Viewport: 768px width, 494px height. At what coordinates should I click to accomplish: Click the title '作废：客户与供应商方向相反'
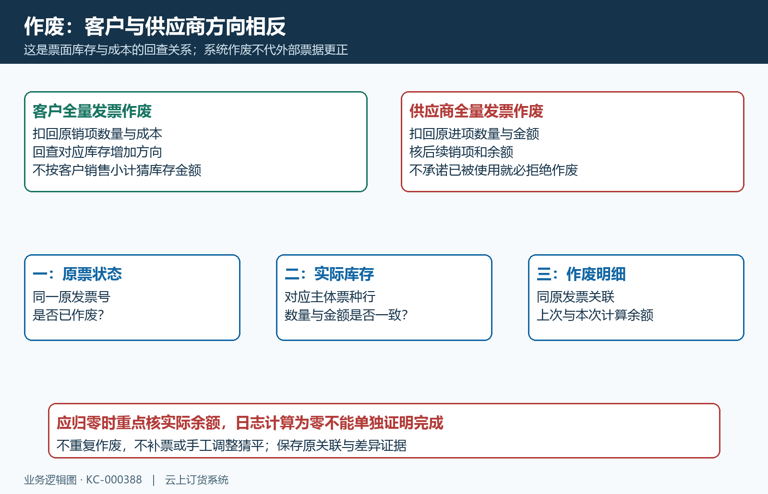155,26
